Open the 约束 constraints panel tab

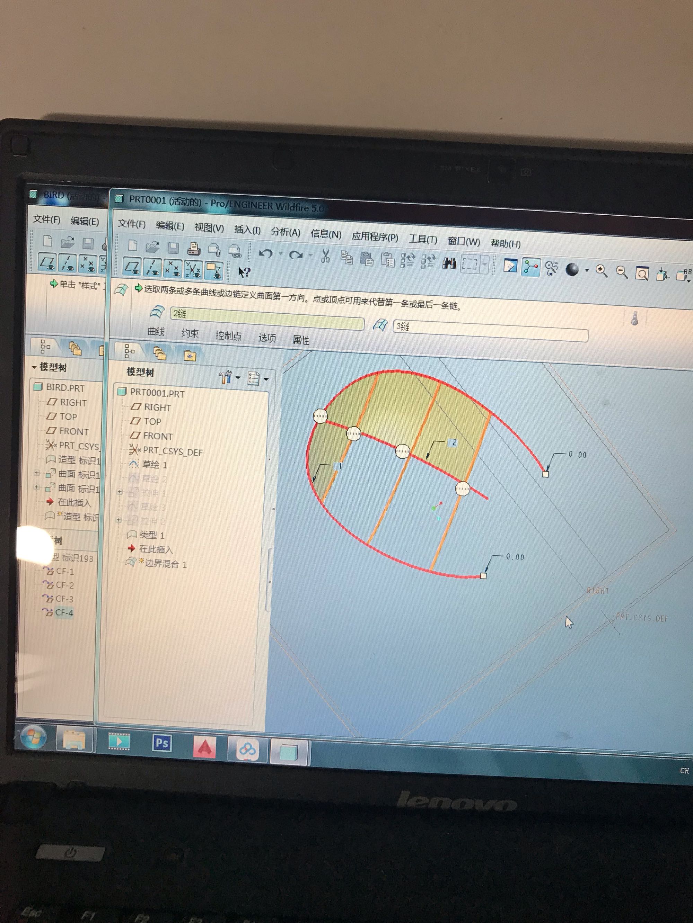(190, 333)
